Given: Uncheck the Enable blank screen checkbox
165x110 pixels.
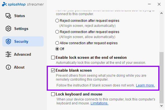Looking at the screenshot, I should click(53, 70).
